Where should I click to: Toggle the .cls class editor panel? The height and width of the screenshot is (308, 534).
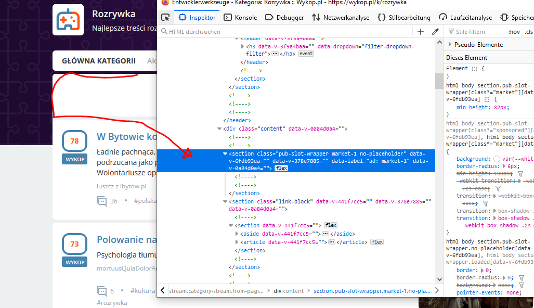pos(529,32)
